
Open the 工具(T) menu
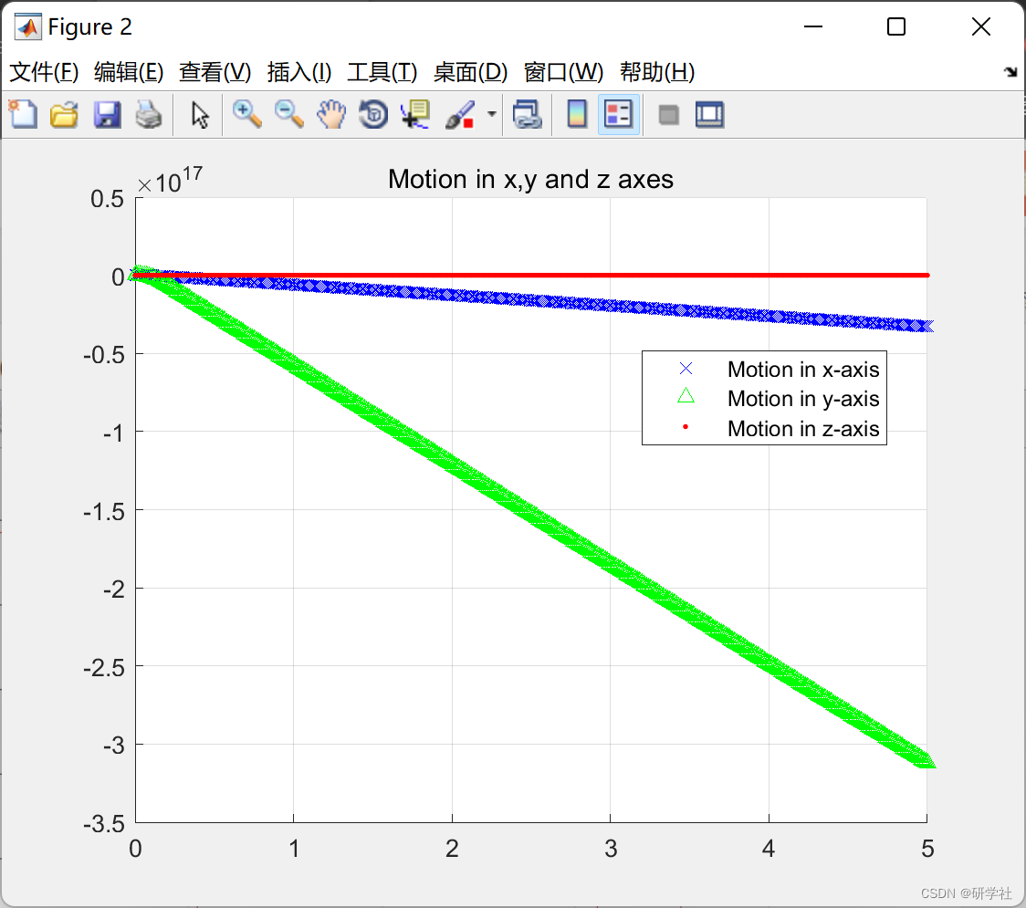click(382, 72)
